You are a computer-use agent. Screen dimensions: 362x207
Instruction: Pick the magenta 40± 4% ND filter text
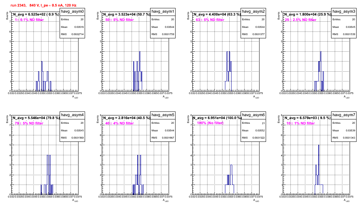pos(120,123)
